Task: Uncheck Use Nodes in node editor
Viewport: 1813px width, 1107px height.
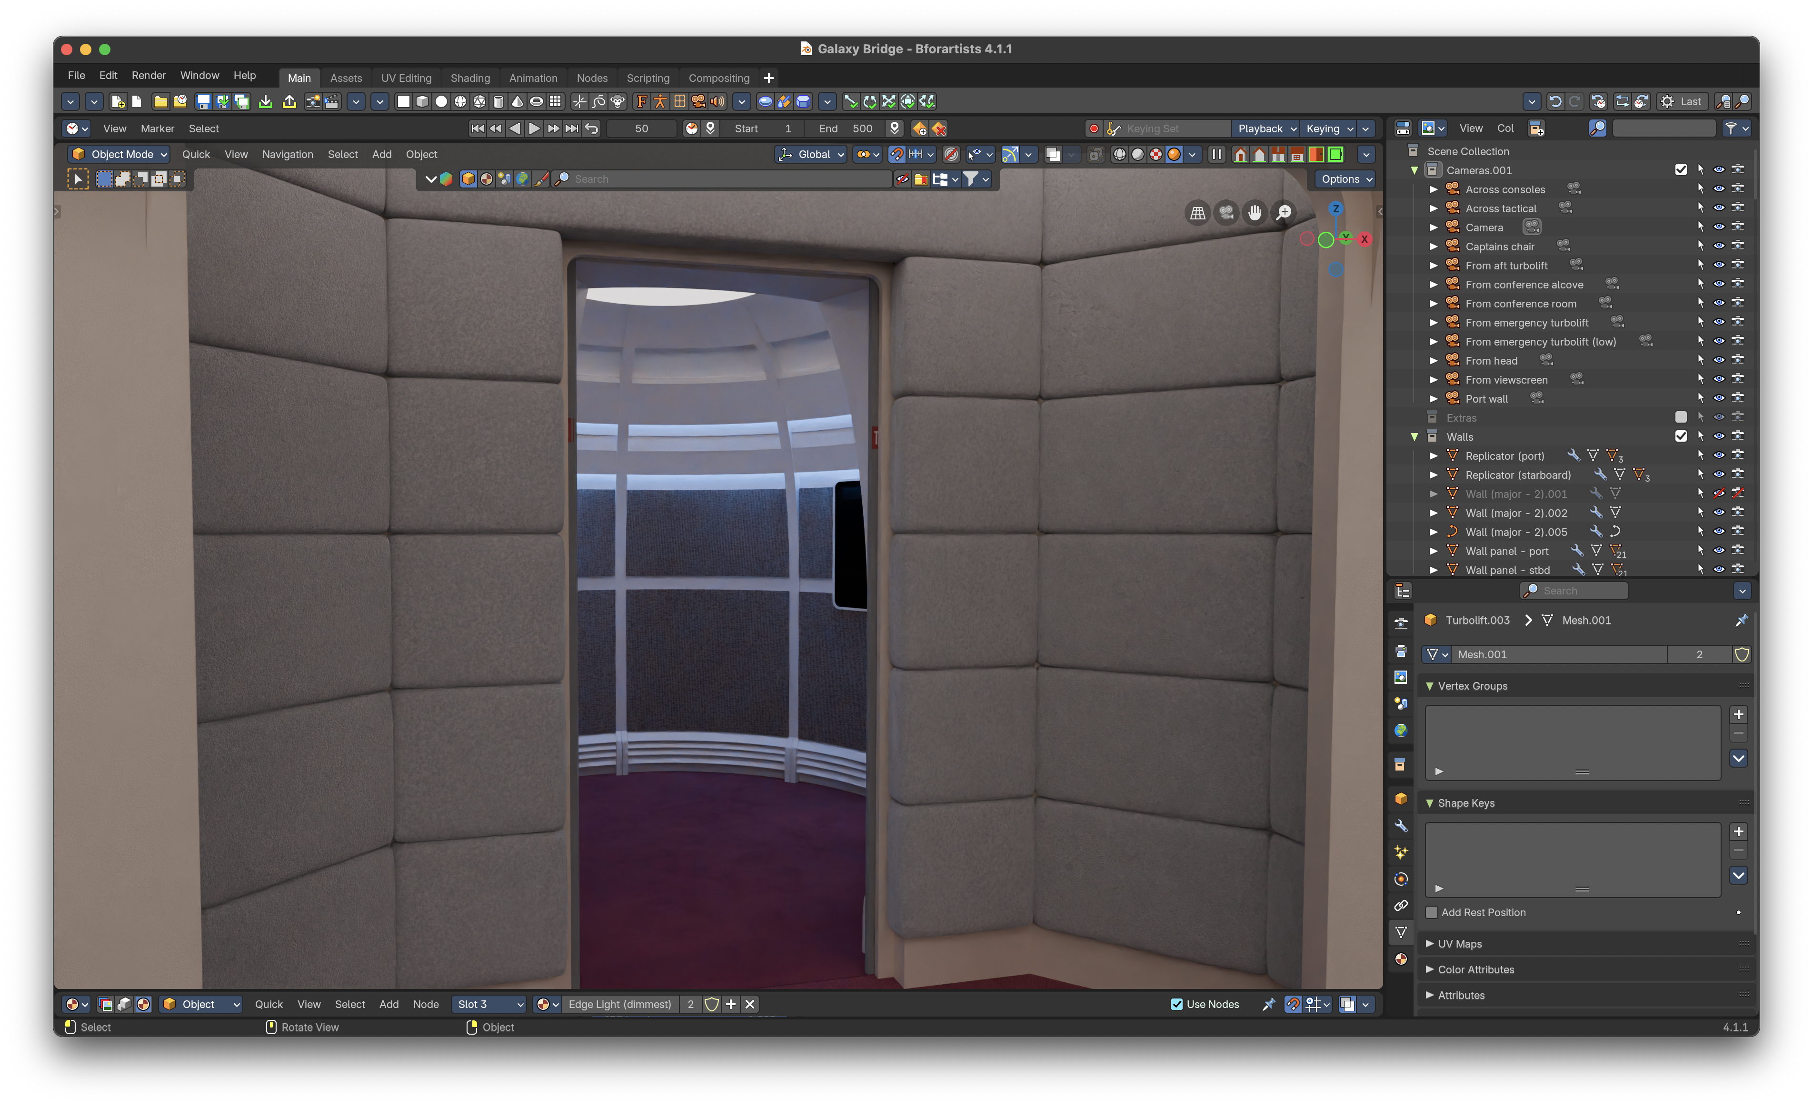Action: [x=1176, y=1004]
